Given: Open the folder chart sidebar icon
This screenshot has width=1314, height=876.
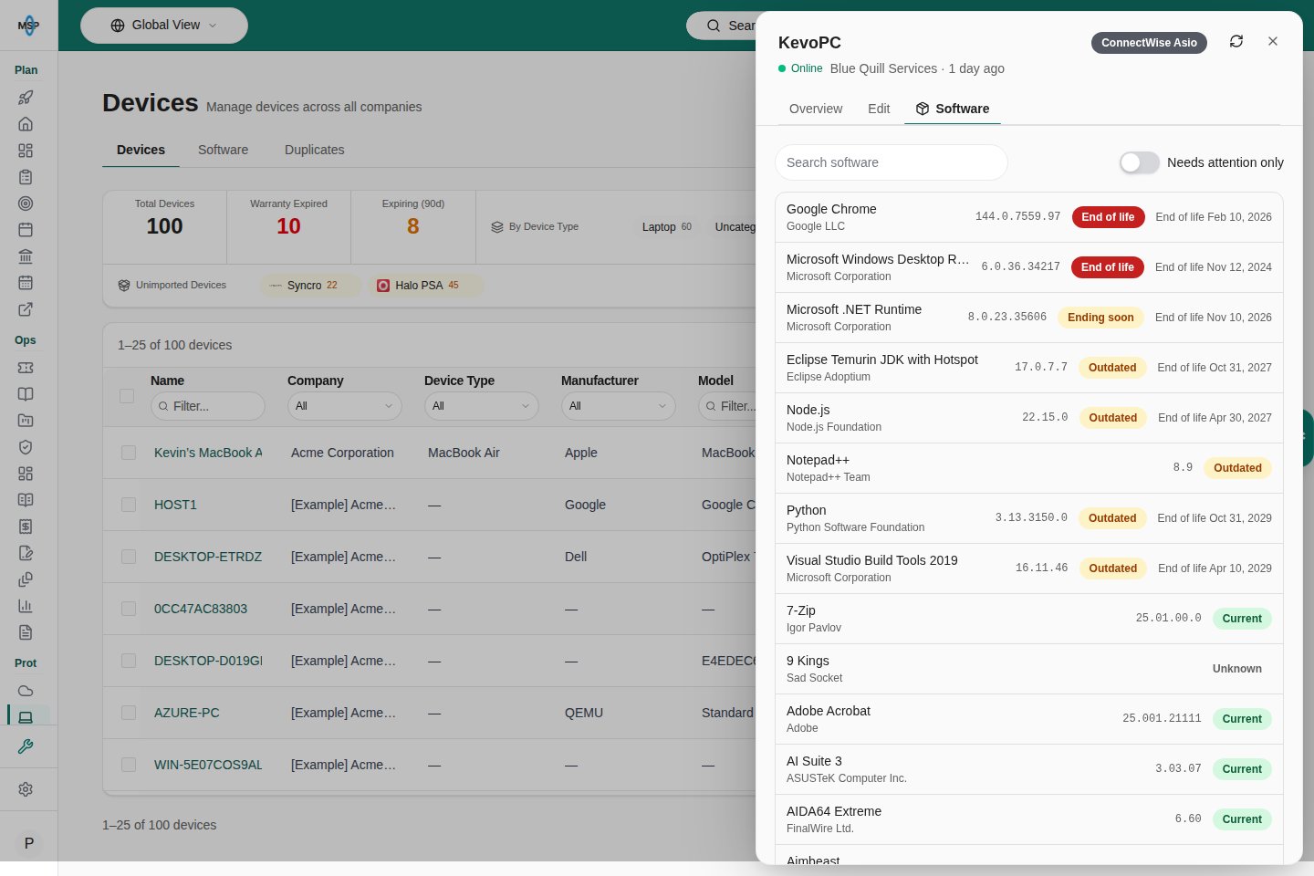Looking at the screenshot, I should [x=26, y=421].
